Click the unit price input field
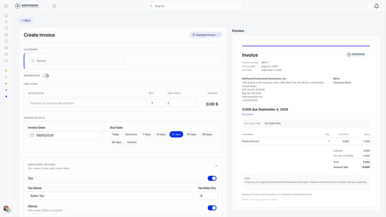Viewport: 386px width, 217px height. (183, 103)
